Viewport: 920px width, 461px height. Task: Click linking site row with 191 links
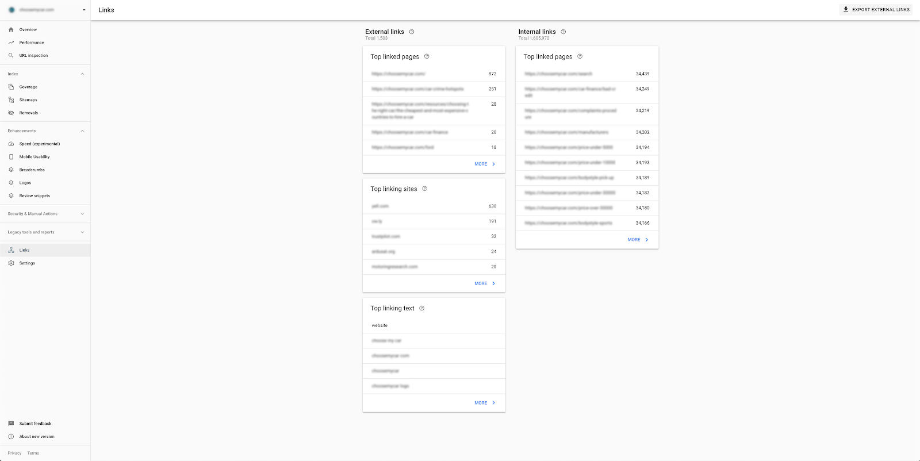[434, 221]
